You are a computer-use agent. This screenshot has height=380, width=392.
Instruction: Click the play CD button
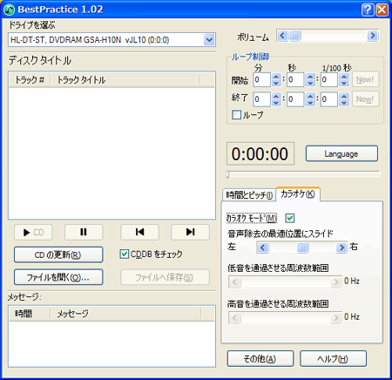[33, 232]
